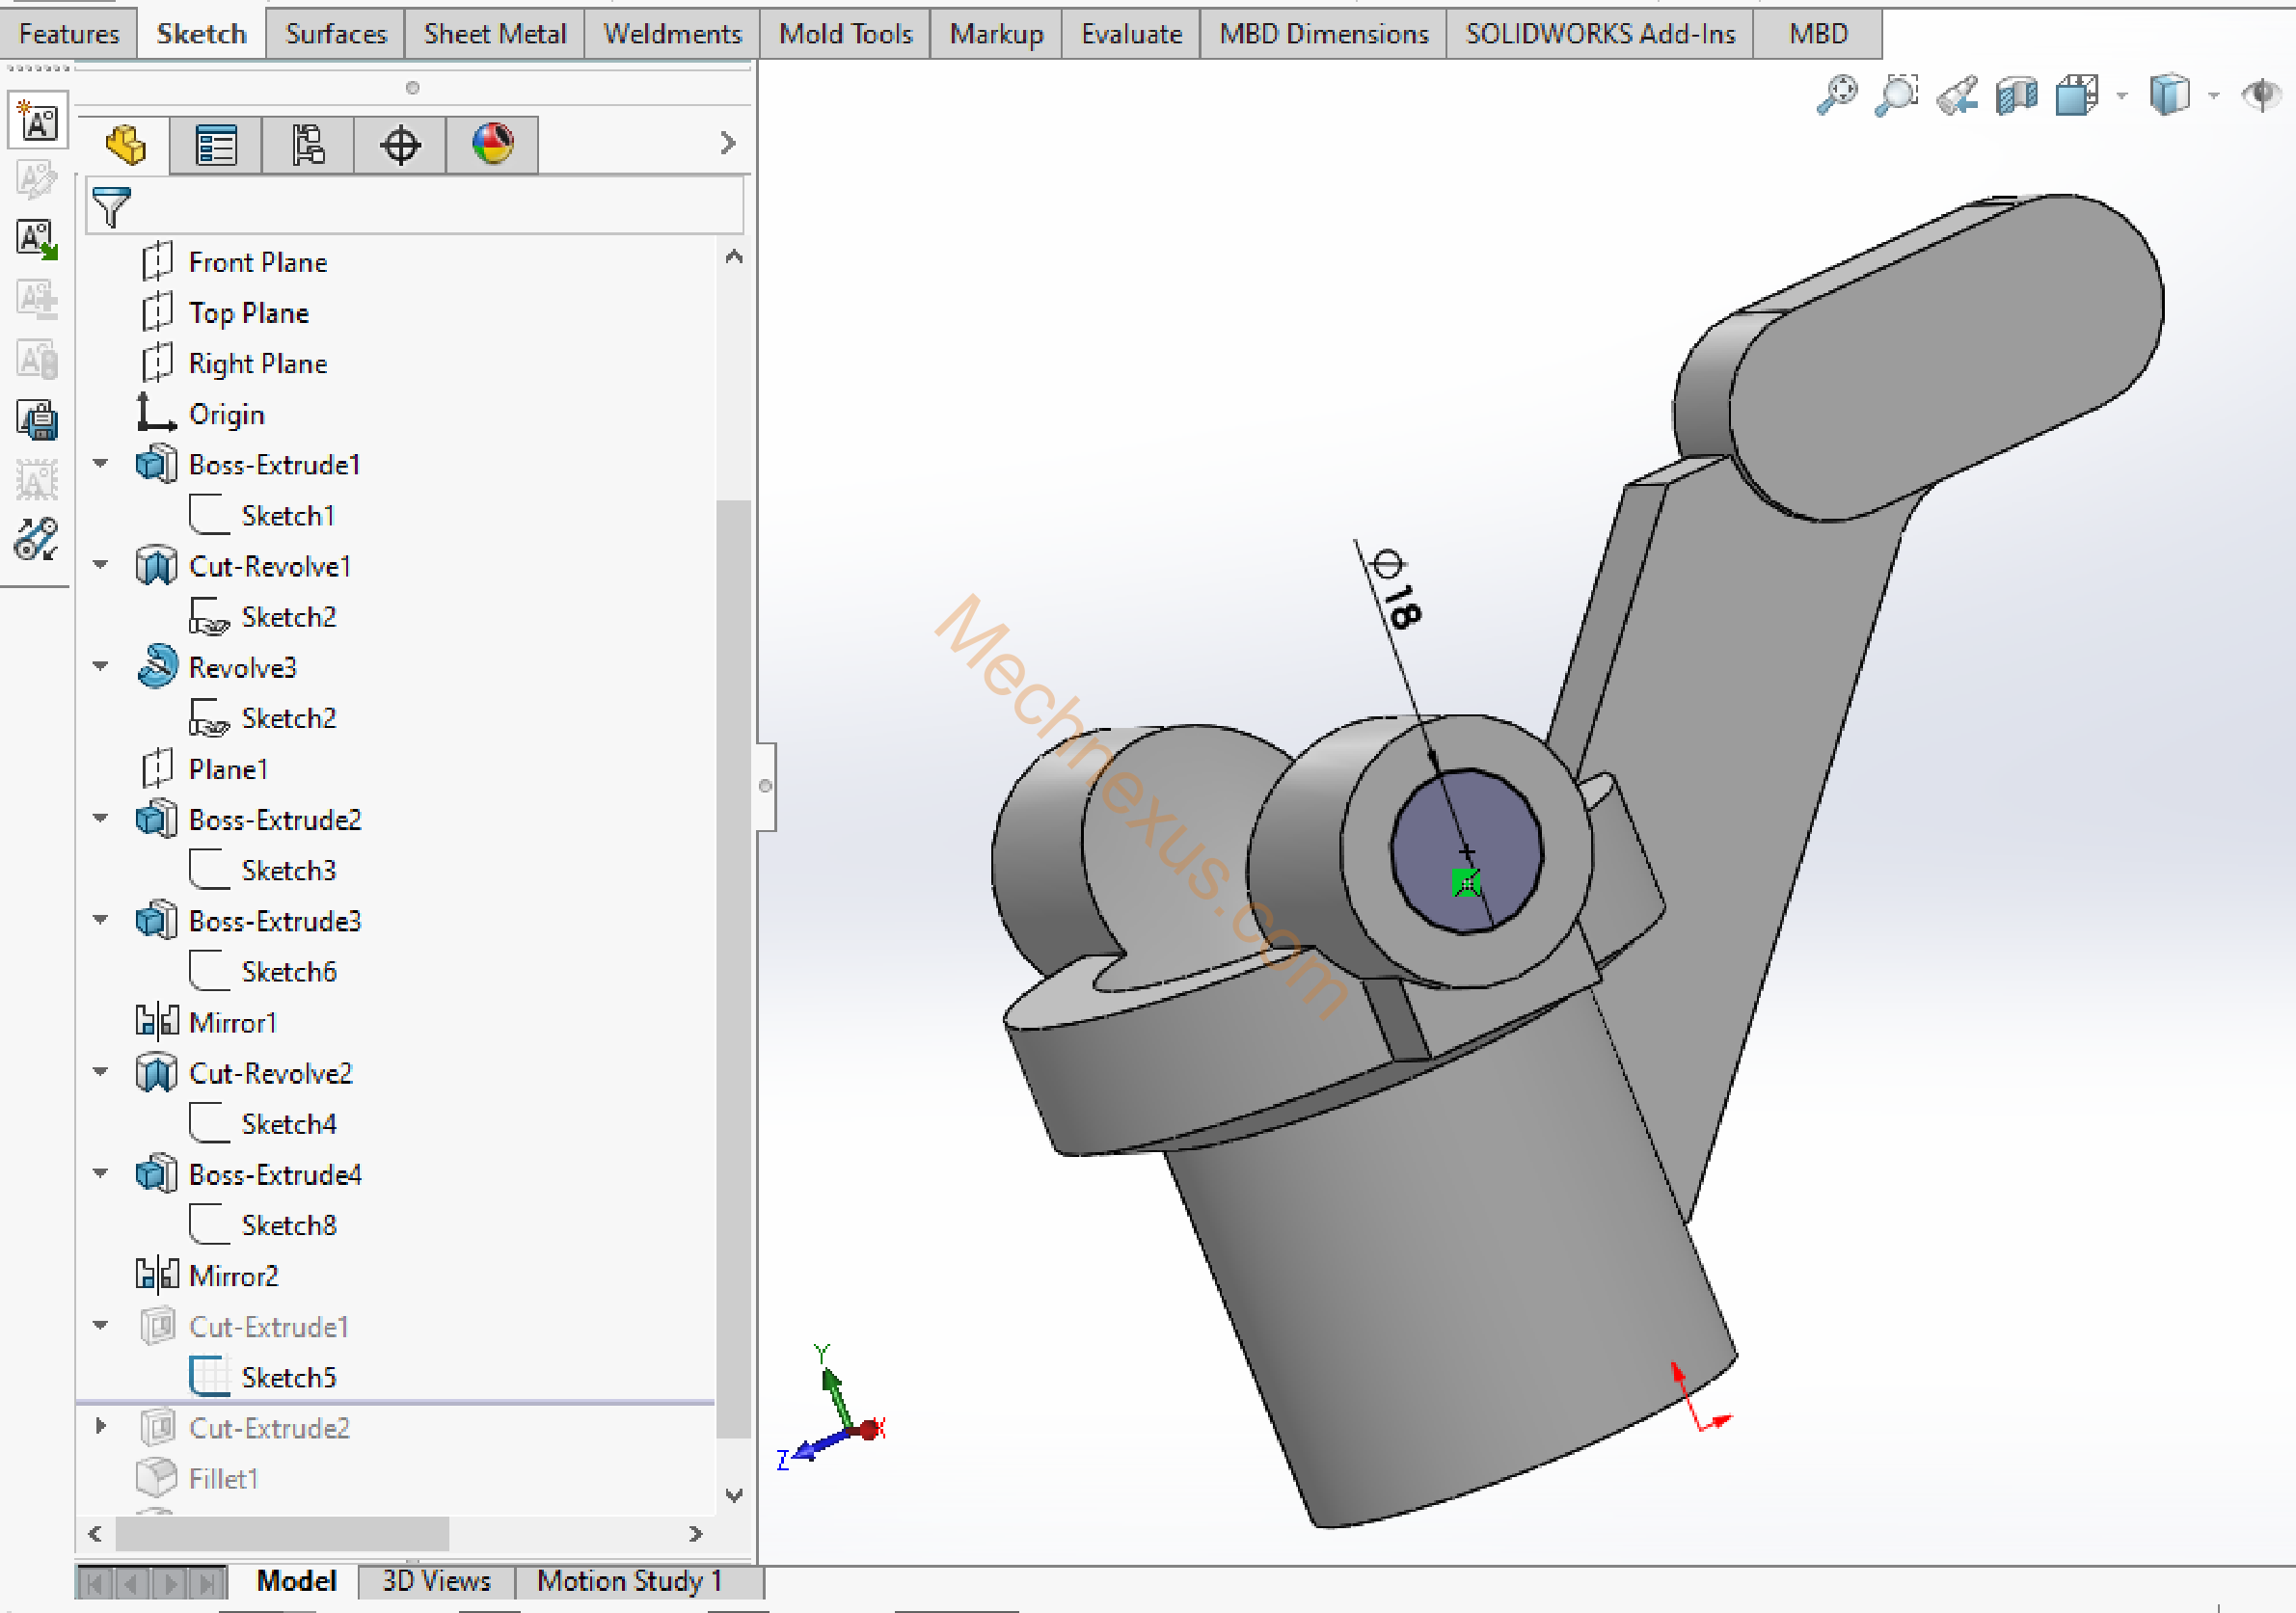2296x1613 pixels.
Task: Open the DimXpertManager crosshair tab
Action: coord(400,146)
